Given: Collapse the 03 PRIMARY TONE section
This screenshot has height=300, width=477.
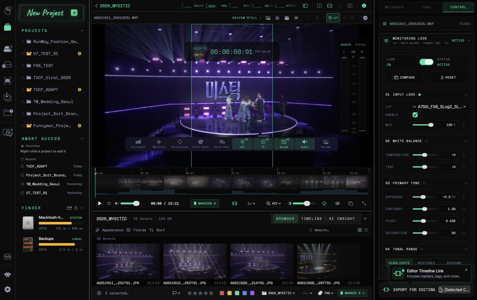Looking at the screenshot, I should pyautogui.click(x=466, y=183).
